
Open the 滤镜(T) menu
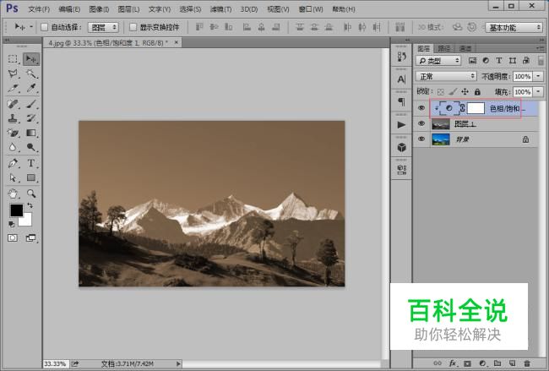tap(221, 9)
